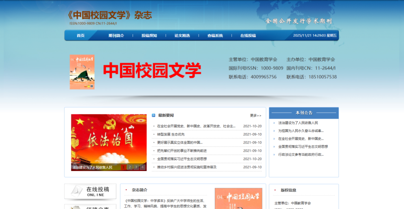The height and width of the screenshot is (209, 404).
Task: Open announcement 为祖国为人民永久奋斗赤诚奉
Action: (x=301, y=131)
